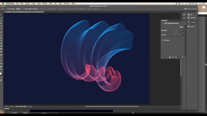Open the Photoshop application menu
Viewport: 207px width, 116px height.
(10, 4)
